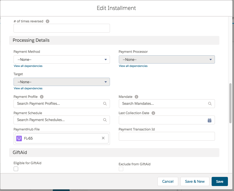This screenshot has width=234, height=191.
Task: Click the search icon in Mandates field
Action: click(x=210, y=104)
